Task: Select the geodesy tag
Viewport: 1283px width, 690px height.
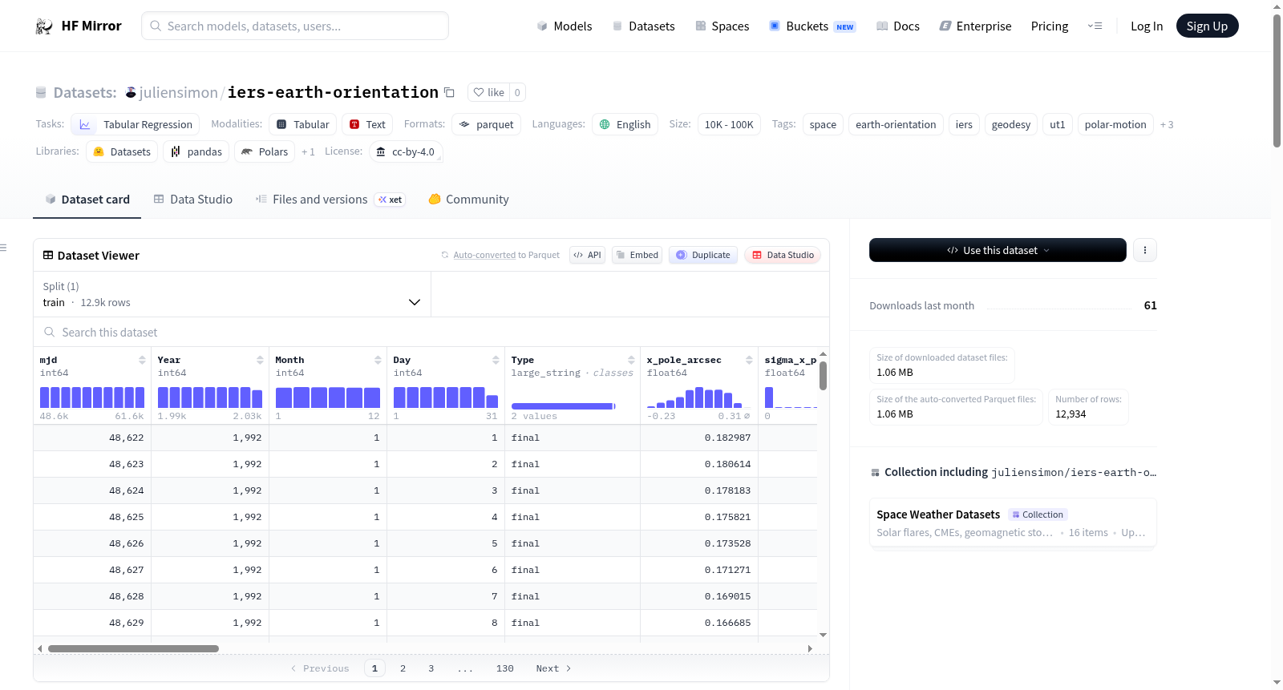Action: tap(1011, 124)
